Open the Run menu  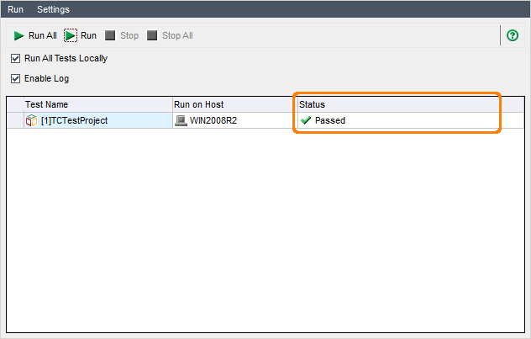point(15,9)
